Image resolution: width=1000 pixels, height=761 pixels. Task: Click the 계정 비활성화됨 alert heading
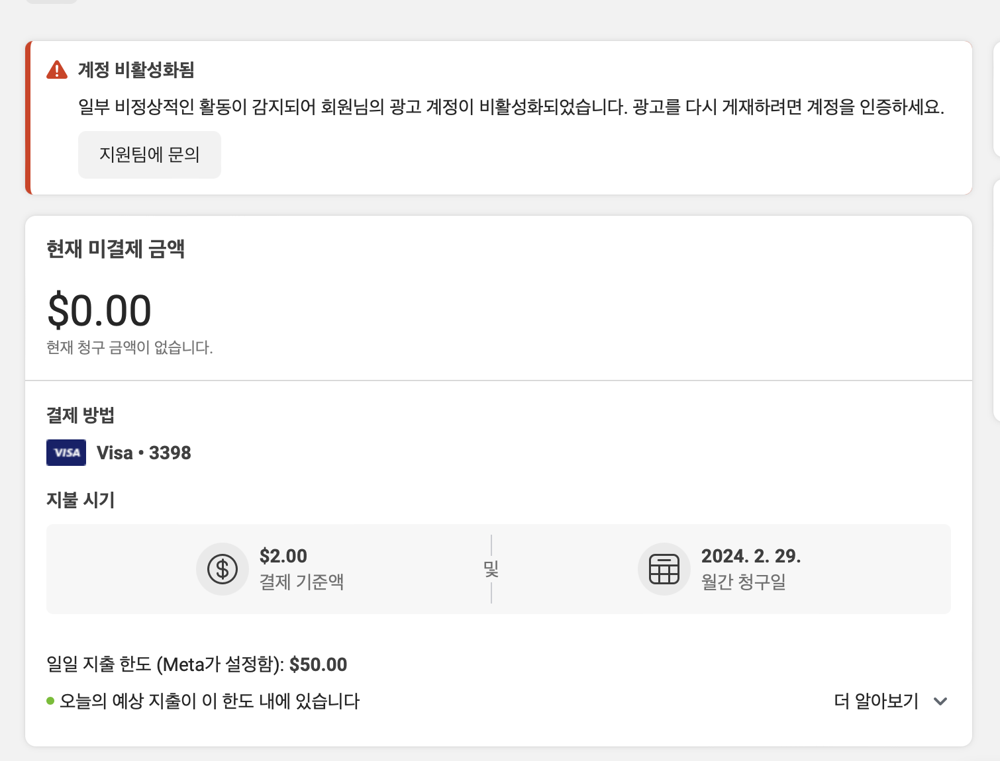[x=136, y=69]
